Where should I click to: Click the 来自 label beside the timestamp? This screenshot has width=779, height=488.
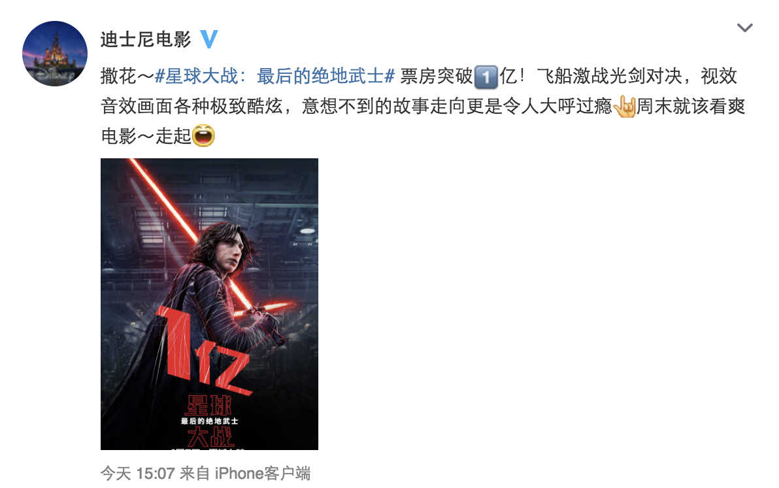pos(194,473)
